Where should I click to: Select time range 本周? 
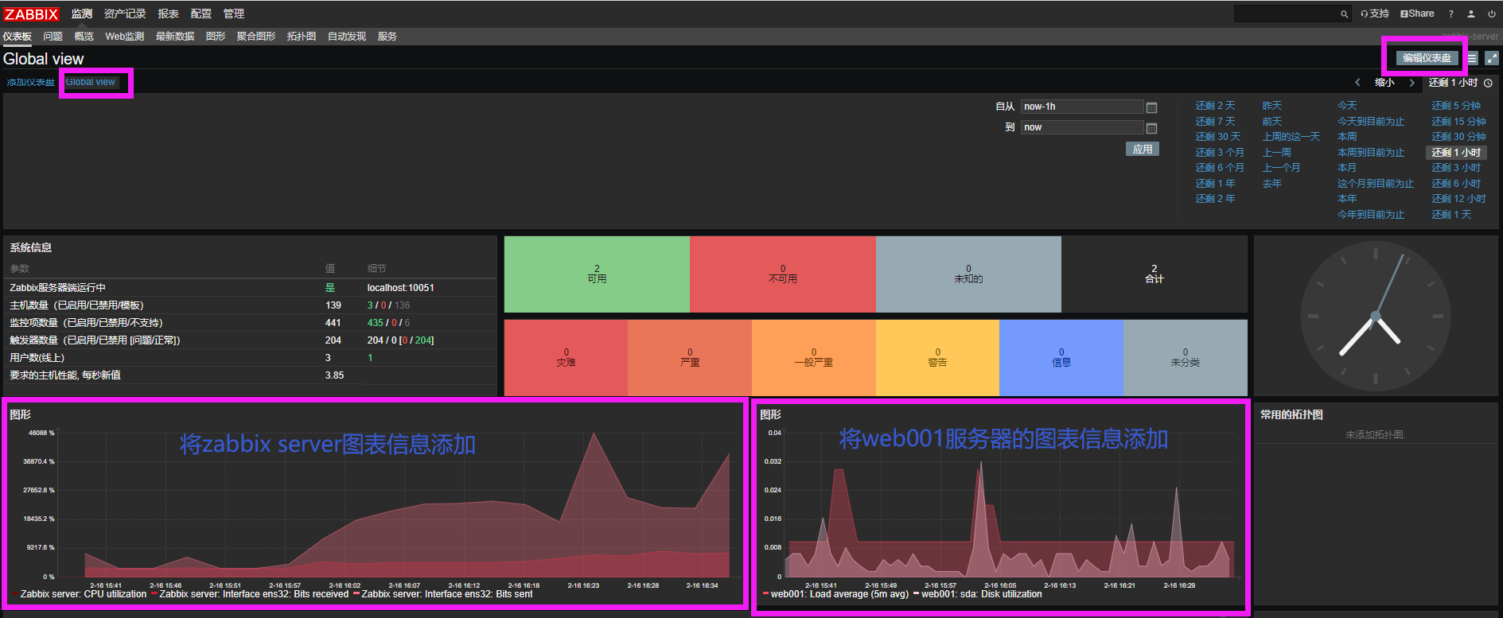click(1347, 137)
